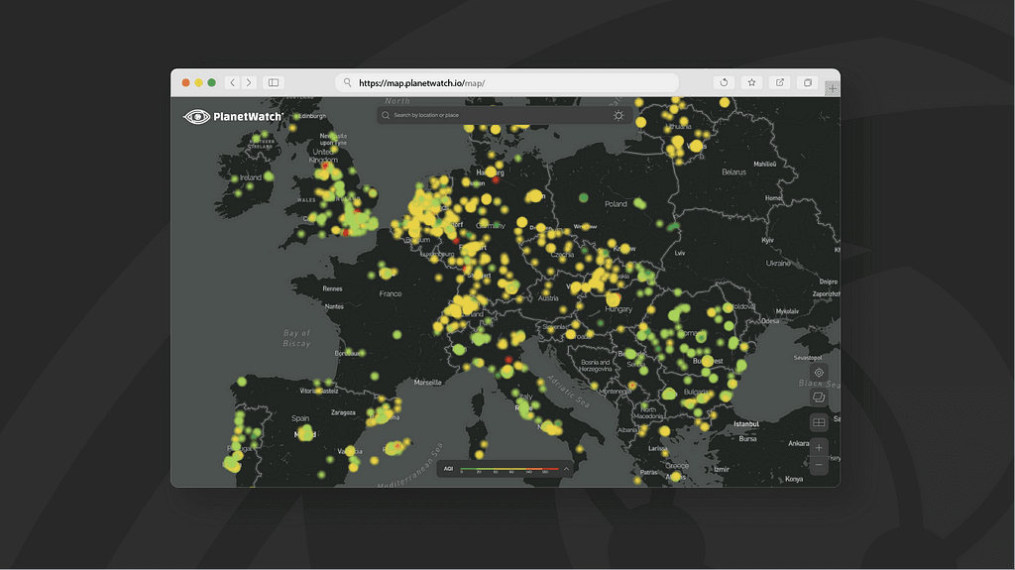Reload the current page
The width and height of the screenshot is (1015, 570).
[725, 83]
